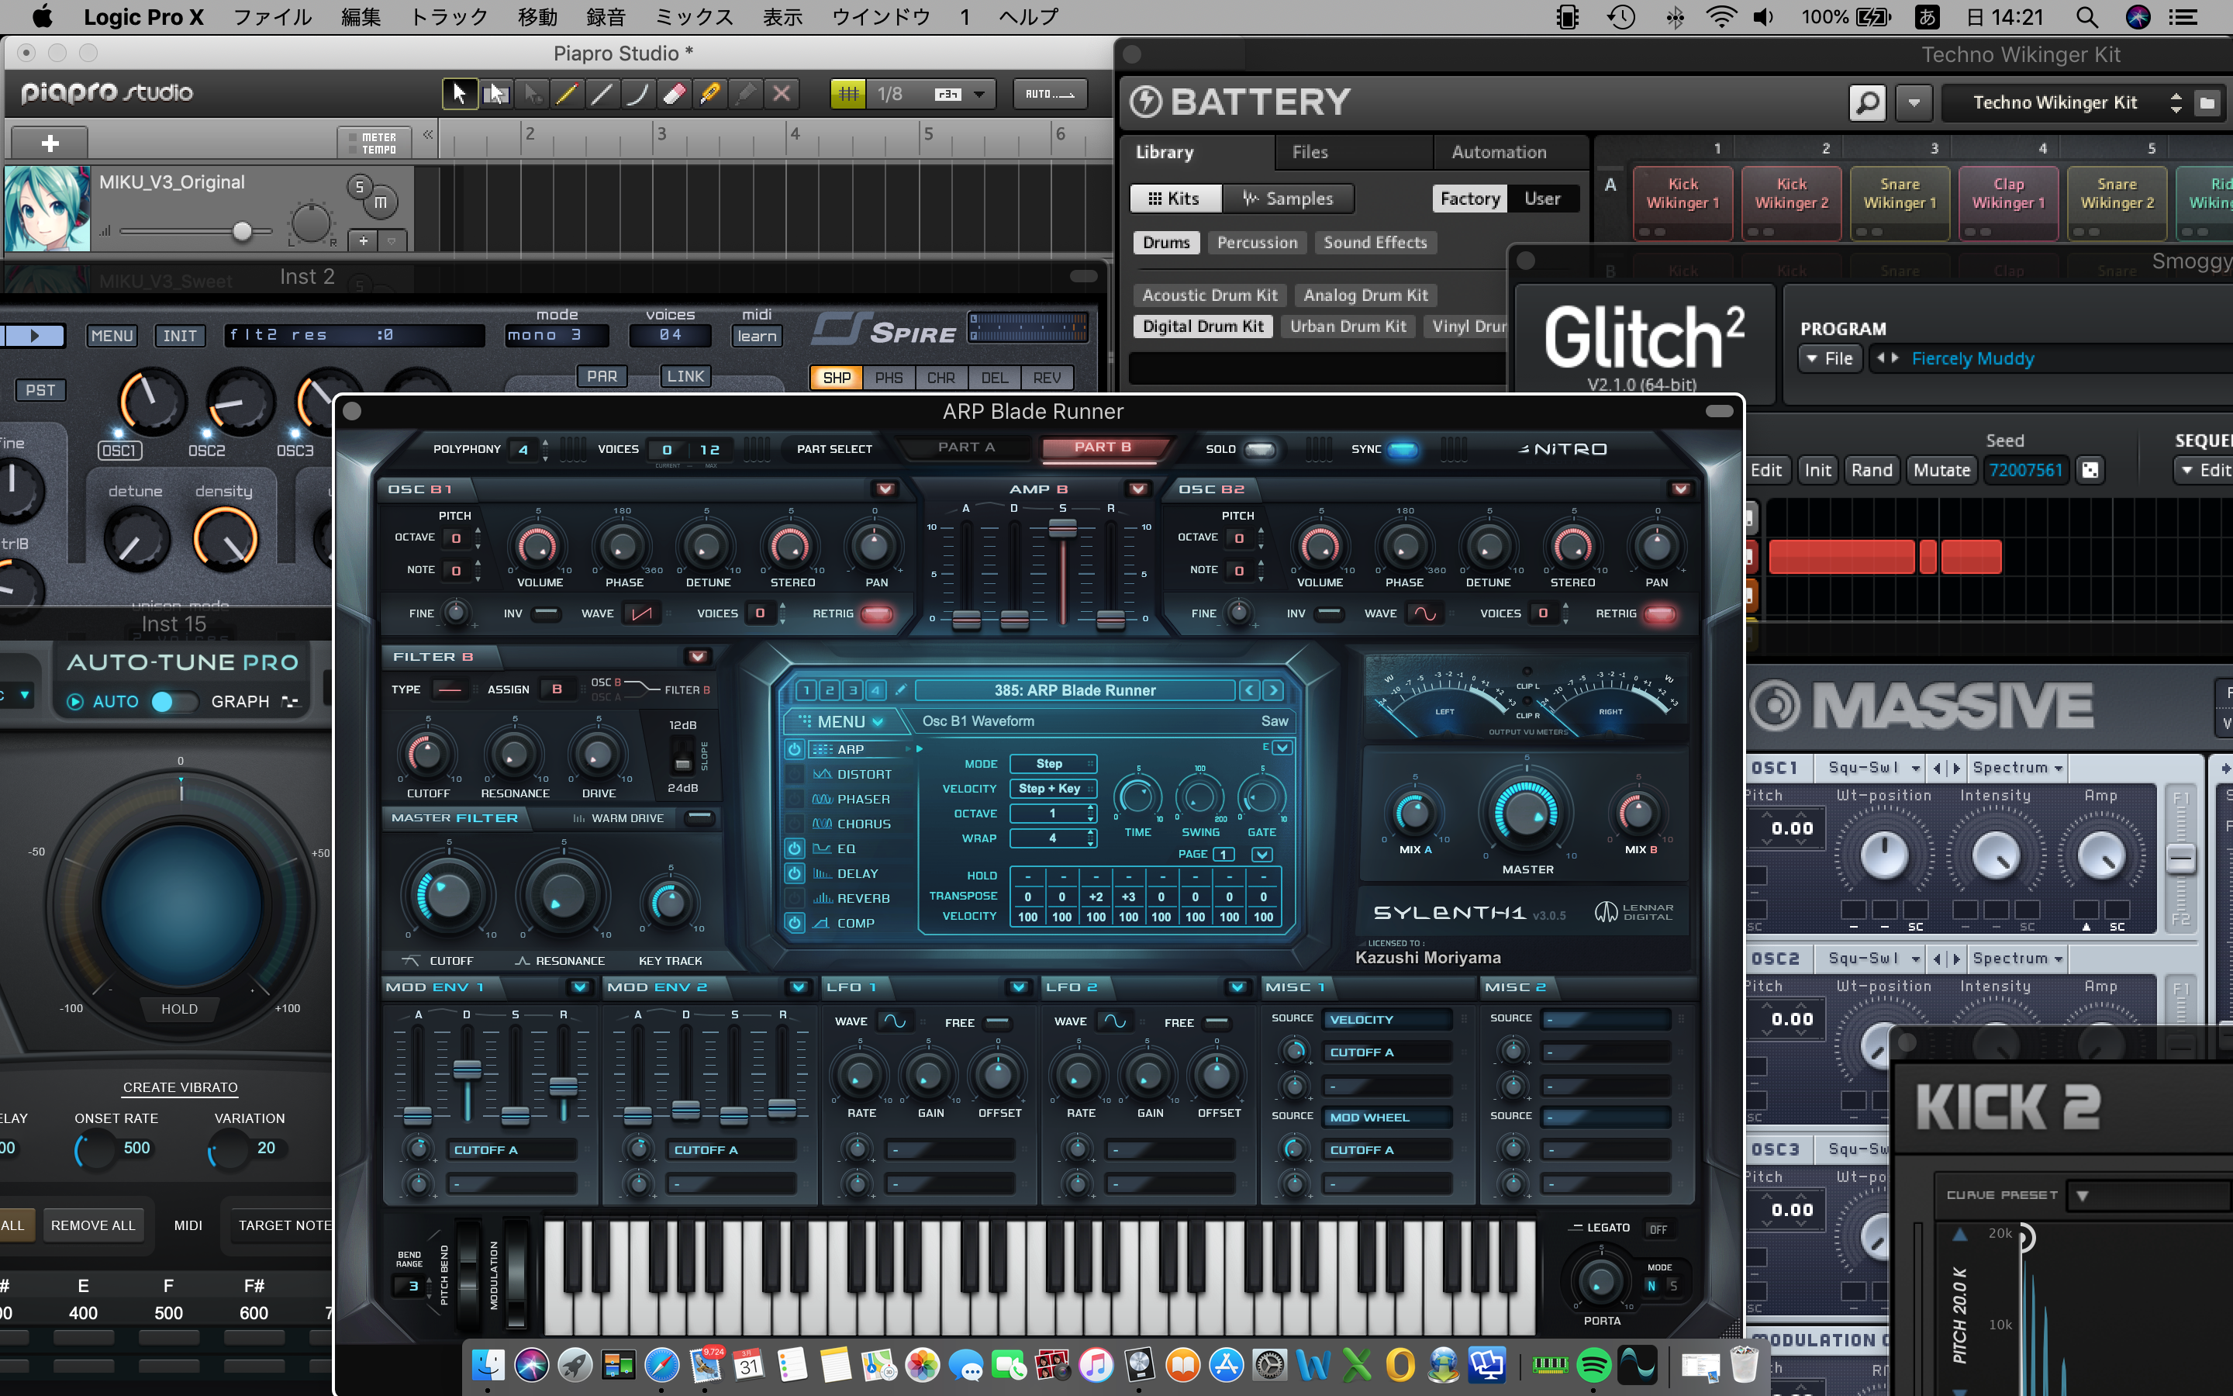The height and width of the screenshot is (1396, 2233).
Task: Select the eraser tool in Piapro Studio
Action: [x=674, y=93]
